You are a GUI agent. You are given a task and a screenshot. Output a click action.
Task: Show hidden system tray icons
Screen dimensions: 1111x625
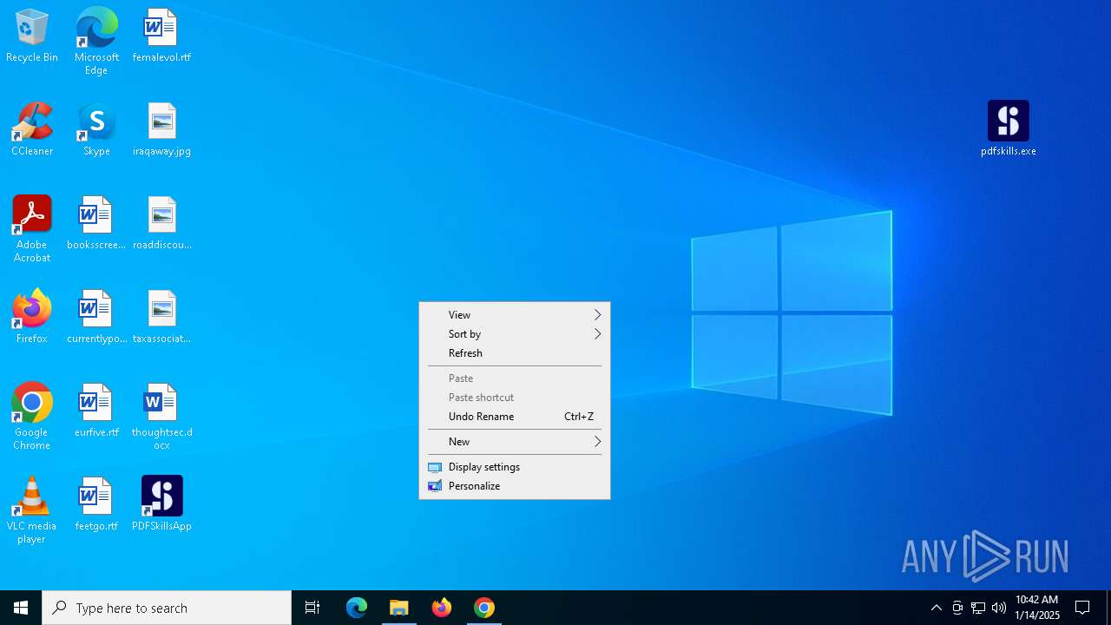936,608
